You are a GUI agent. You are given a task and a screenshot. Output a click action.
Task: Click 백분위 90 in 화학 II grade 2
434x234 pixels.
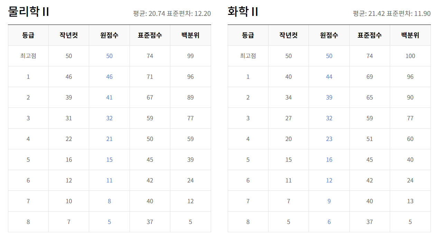(x=410, y=97)
